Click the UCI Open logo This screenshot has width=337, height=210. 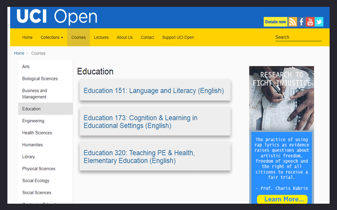[x=57, y=17]
